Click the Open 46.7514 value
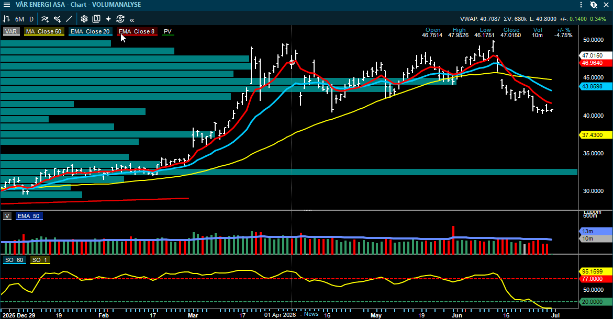The width and height of the screenshot is (613, 319). click(x=432, y=35)
